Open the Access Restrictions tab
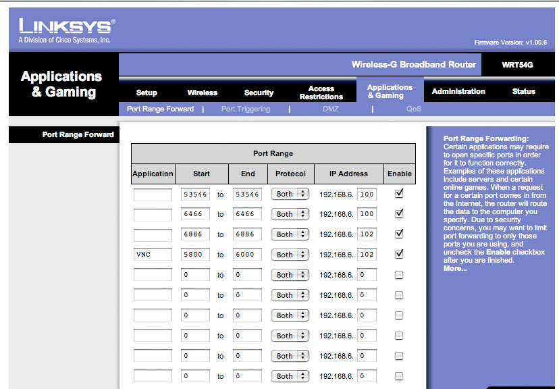The height and width of the screenshot is (389, 559). pos(321,93)
